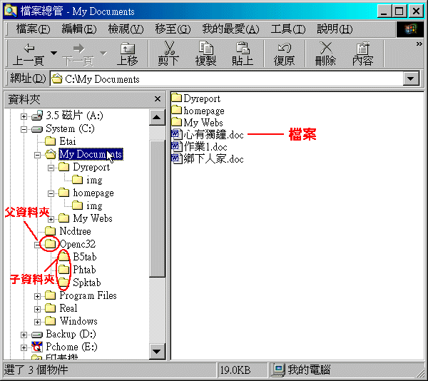Click the address field C:\My Documents

[227, 79]
